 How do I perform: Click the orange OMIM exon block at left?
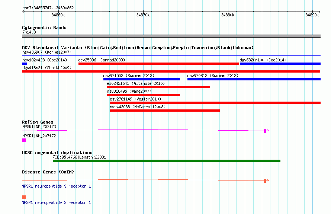click(24, 197)
